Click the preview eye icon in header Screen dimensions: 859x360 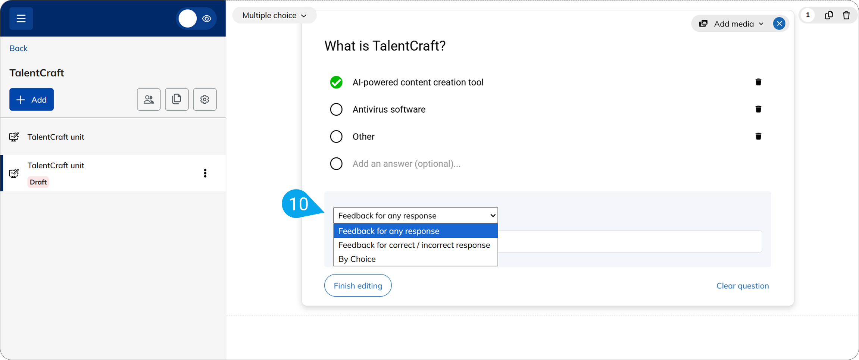pos(206,18)
